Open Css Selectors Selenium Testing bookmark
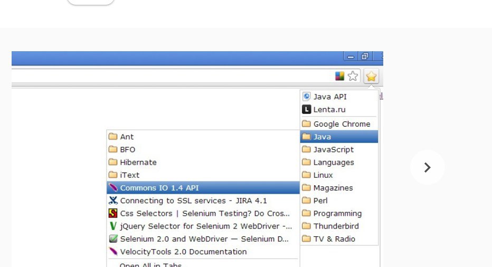This screenshot has width=492, height=267. click(x=203, y=214)
